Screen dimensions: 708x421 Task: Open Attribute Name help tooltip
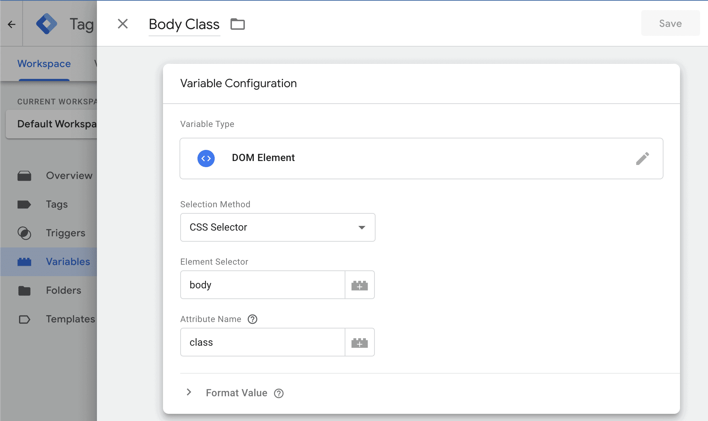(x=252, y=319)
